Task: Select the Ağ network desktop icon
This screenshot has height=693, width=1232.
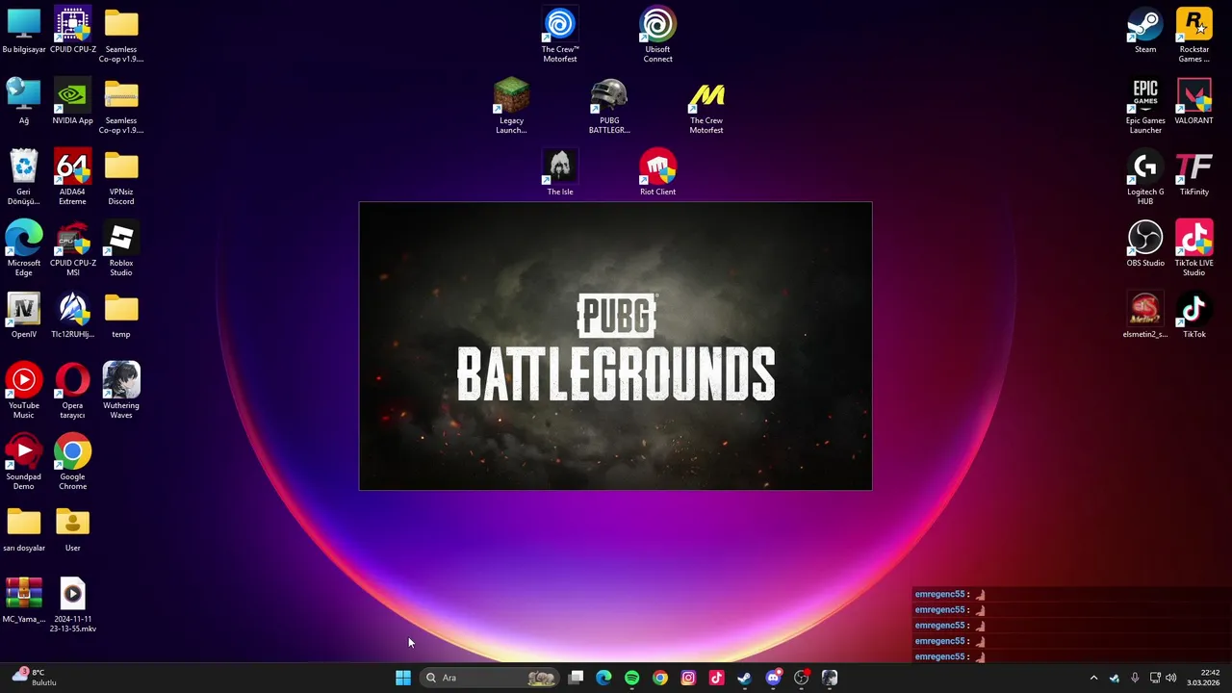Action: coord(24,101)
